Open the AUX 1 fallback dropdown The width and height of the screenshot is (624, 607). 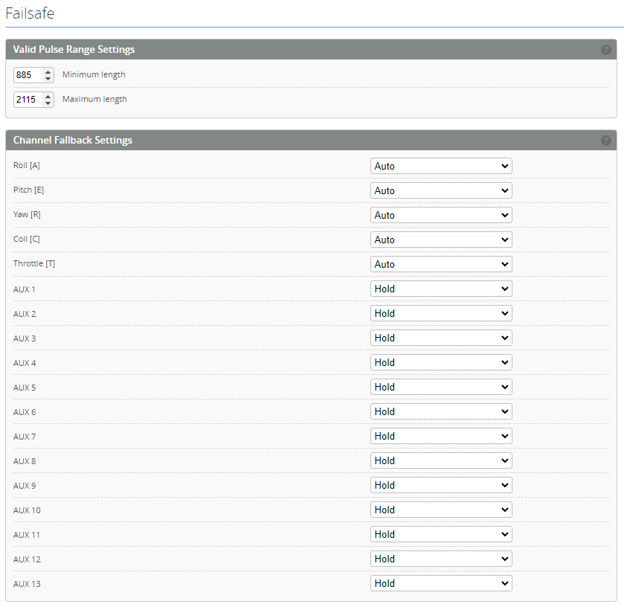pyautogui.click(x=441, y=289)
